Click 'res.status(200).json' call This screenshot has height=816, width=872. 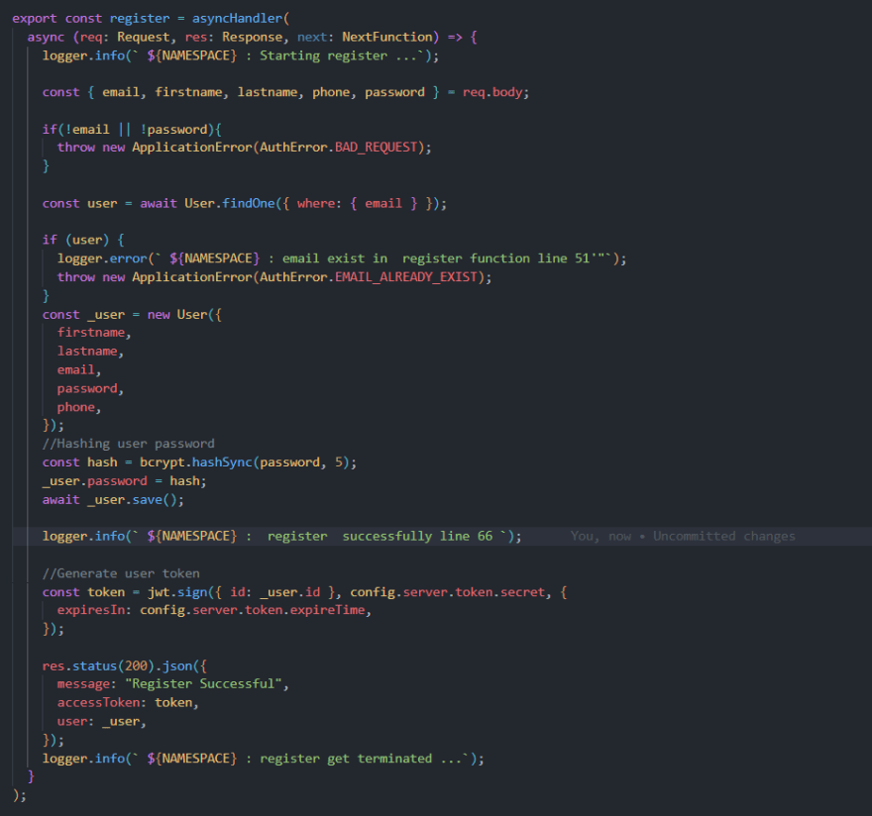tap(117, 665)
